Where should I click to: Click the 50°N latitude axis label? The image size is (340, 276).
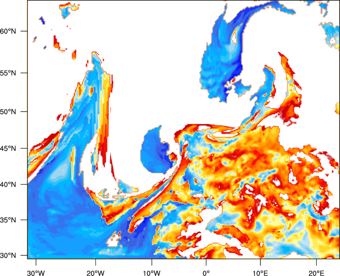click(x=8, y=112)
